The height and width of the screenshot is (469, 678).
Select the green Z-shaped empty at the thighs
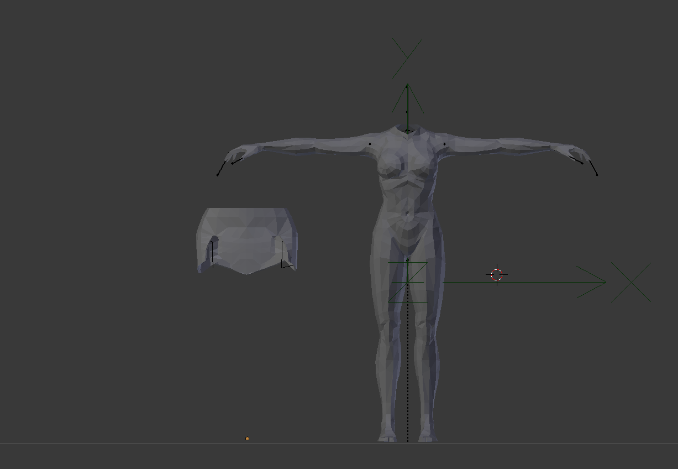point(408,282)
